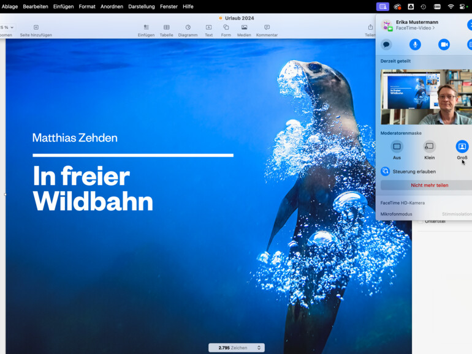Open the Anordnen menu
The height and width of the screenshot is (354, 472).
click(112, 6)
